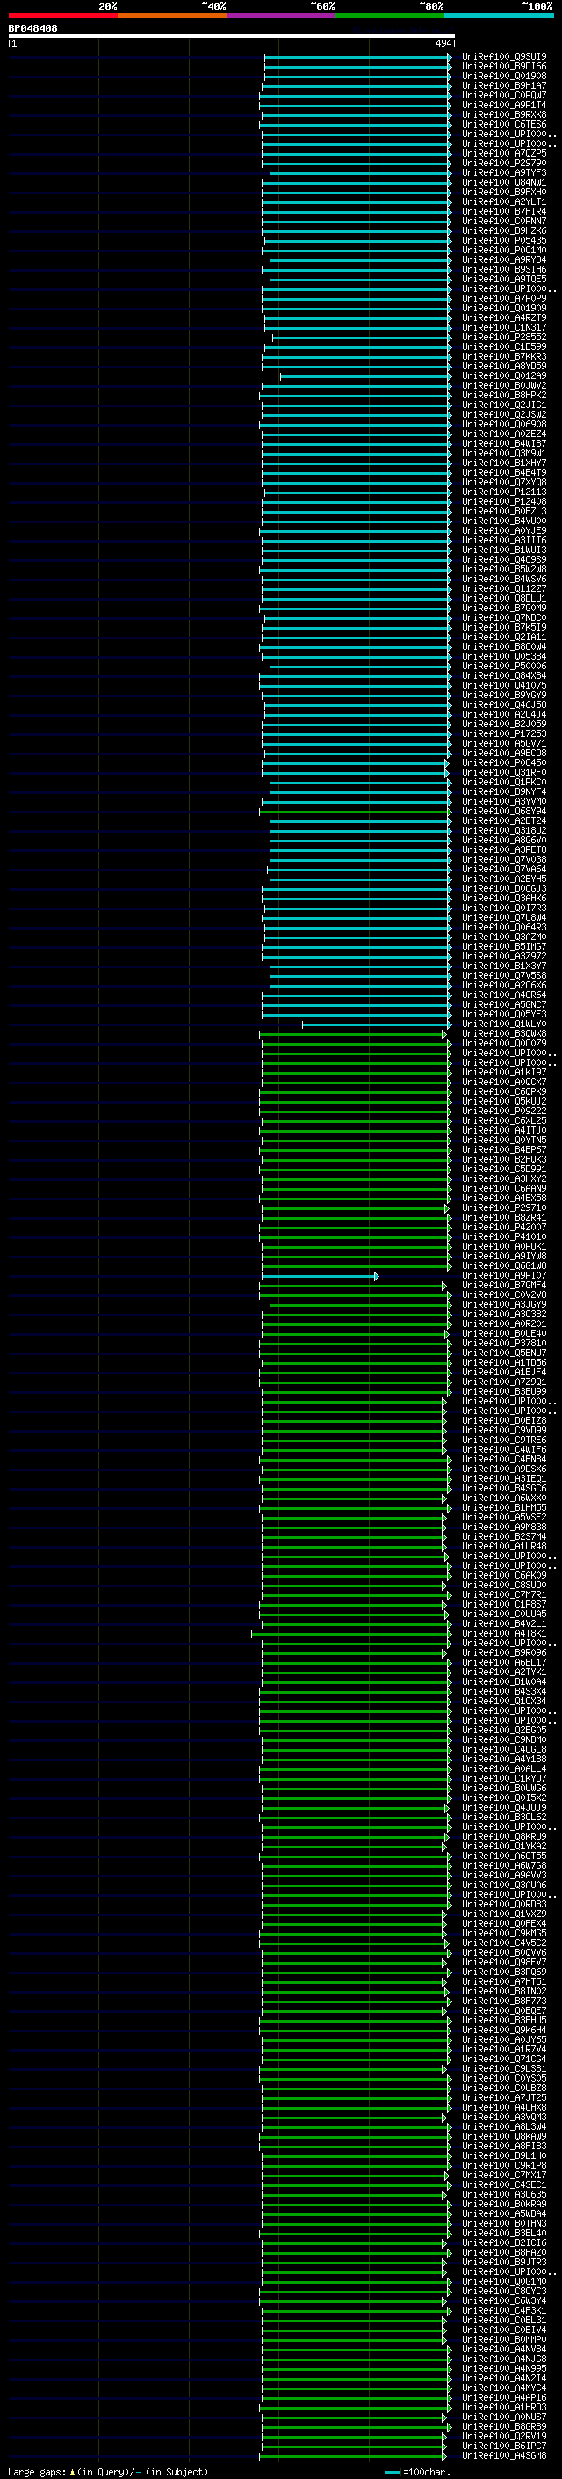562x2479 pixels.
Task: Select hit label UniRef100_P42007
Action: [504, 1228]
